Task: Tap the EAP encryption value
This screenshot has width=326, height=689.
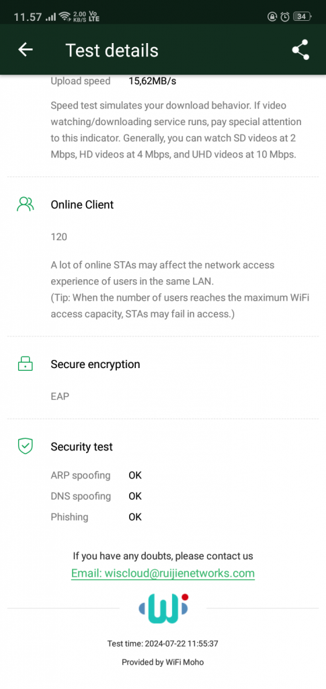Action: tap(60, 396)
